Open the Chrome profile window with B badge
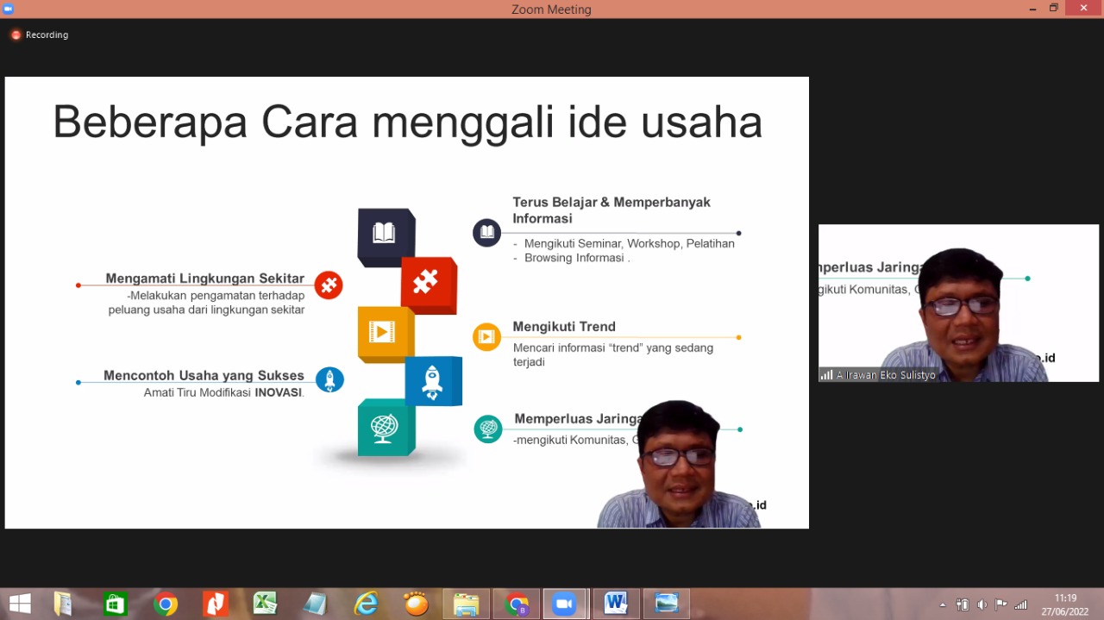The image size is (1104, 620). tap(517, 604)
